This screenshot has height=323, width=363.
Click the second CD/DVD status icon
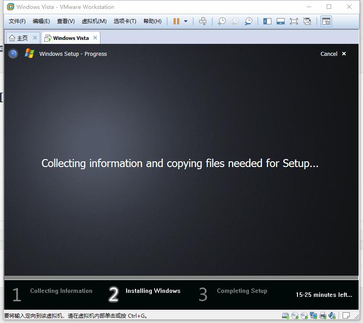click(304, 315)
